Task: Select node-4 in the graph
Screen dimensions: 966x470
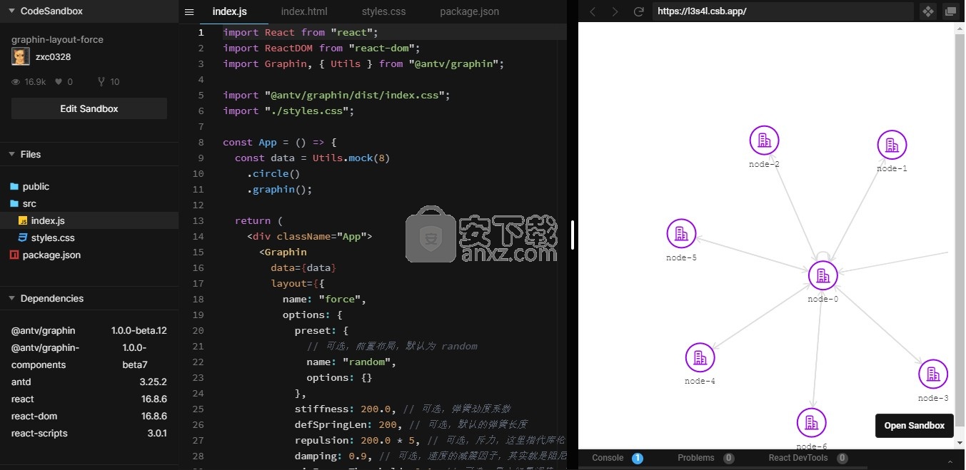Action: (x=700, y=357)
